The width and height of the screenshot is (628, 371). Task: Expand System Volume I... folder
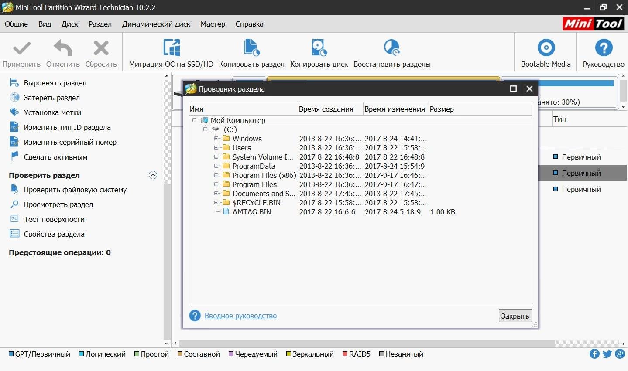tap(216, 157)
